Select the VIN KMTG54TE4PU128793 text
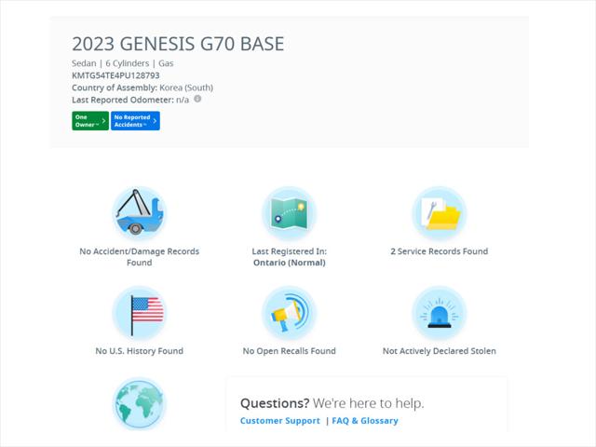This screenshot has height=447, width=596. (115, 75)
